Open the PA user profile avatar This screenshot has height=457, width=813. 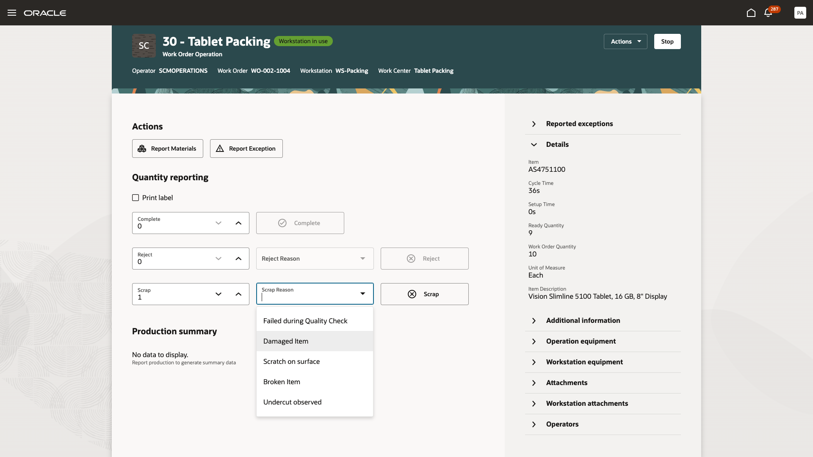click(x=800, y=13)
